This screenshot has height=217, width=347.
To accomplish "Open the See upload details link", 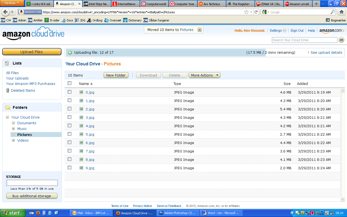I will (x=326, y=53).
